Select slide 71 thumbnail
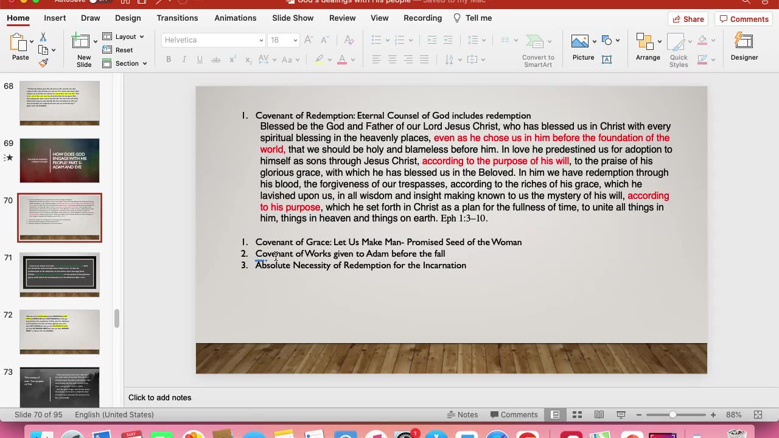 point(60,275)
